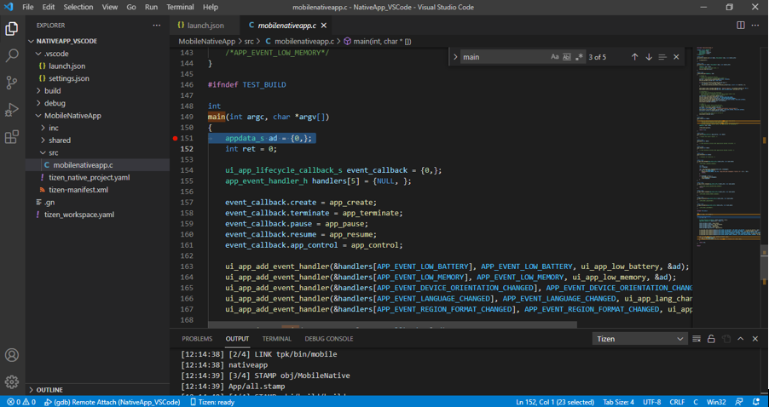Open the Run and Debug view

point(12,110)
